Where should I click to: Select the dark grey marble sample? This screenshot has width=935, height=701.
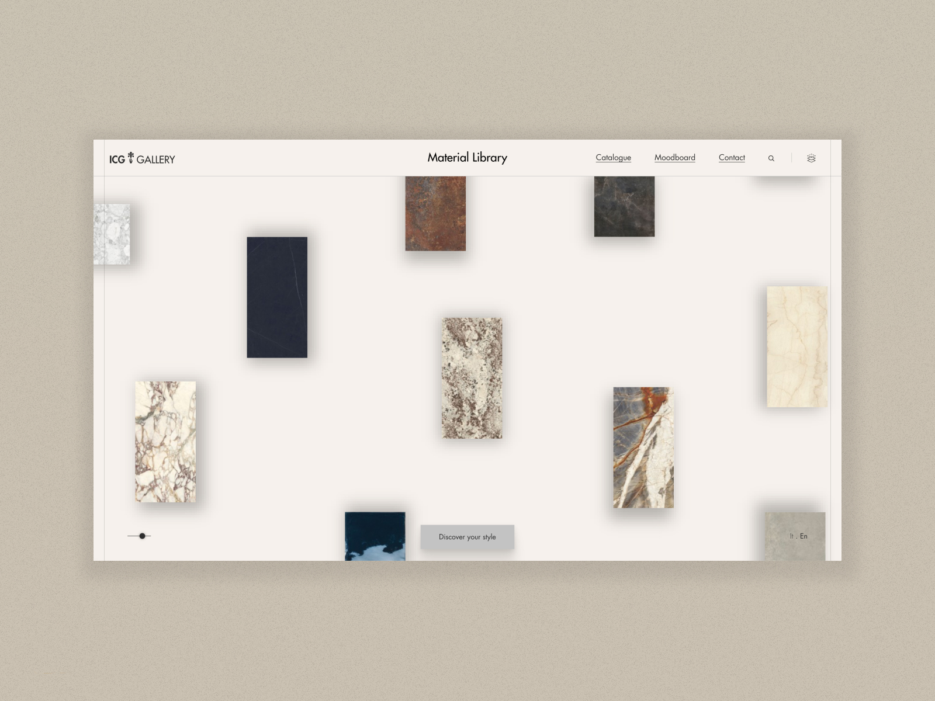(624, 206)
